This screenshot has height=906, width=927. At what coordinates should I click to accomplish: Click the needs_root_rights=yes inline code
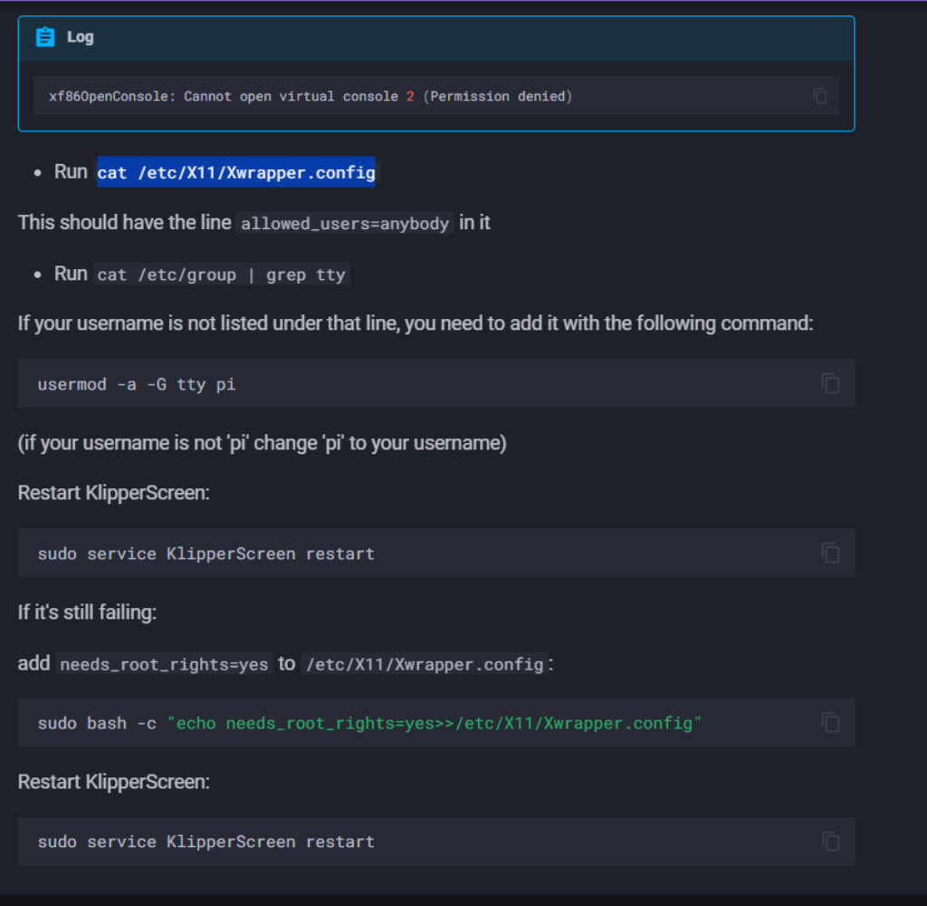(x=165, y=665)
